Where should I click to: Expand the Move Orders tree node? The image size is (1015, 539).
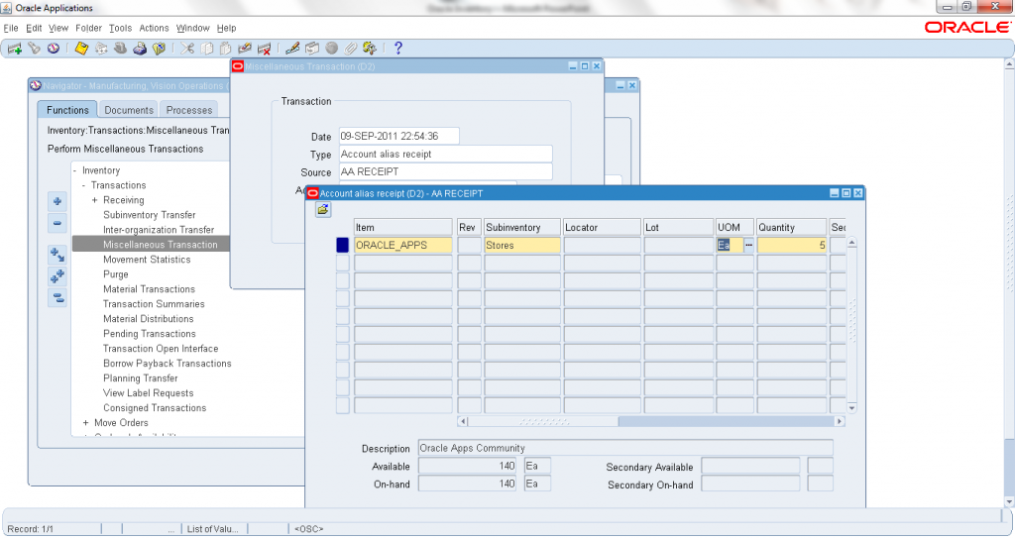point(86,423)
